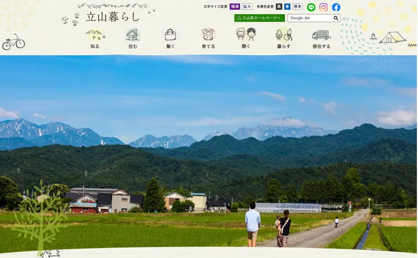Screen dimensions: 418x258
Task: Open the 働く menu label
Action: [171, 46]
